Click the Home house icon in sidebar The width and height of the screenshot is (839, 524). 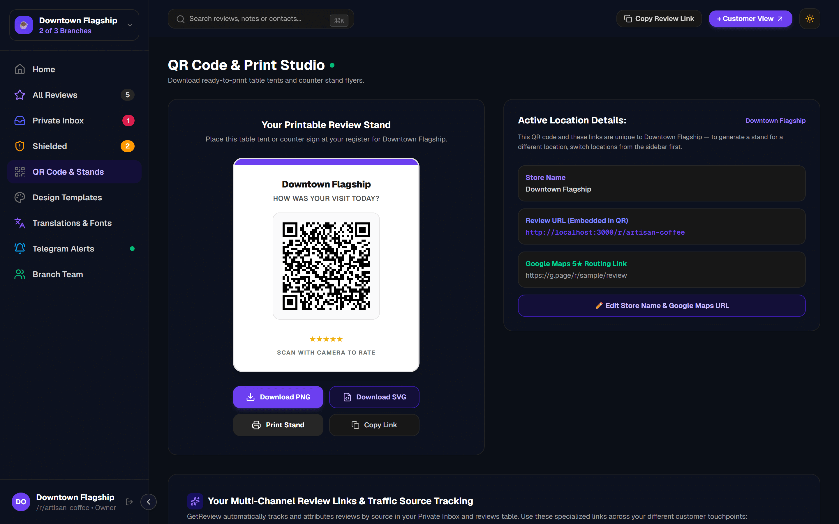(20, 69)
